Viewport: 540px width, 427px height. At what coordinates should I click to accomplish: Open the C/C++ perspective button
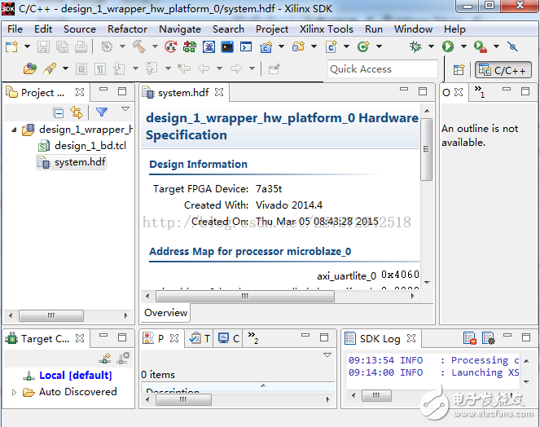click(503, 70)
